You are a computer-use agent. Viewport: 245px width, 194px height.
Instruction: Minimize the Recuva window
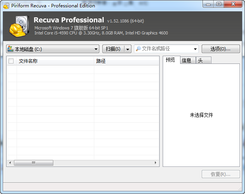tap(208, 4)
